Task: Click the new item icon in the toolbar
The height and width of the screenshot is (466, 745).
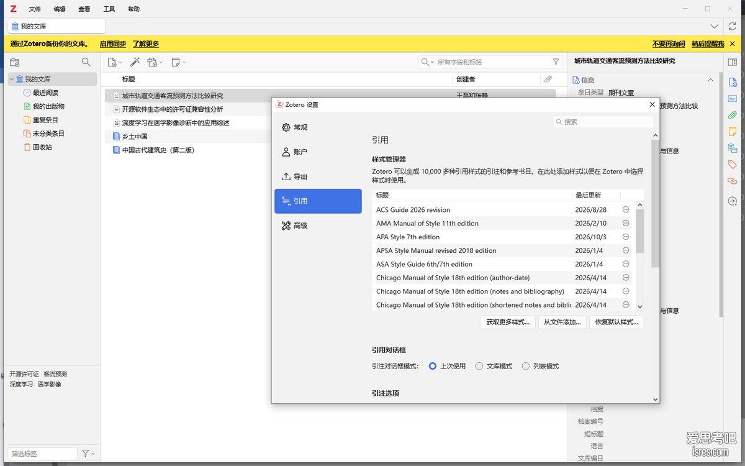Action: (112, 62)
